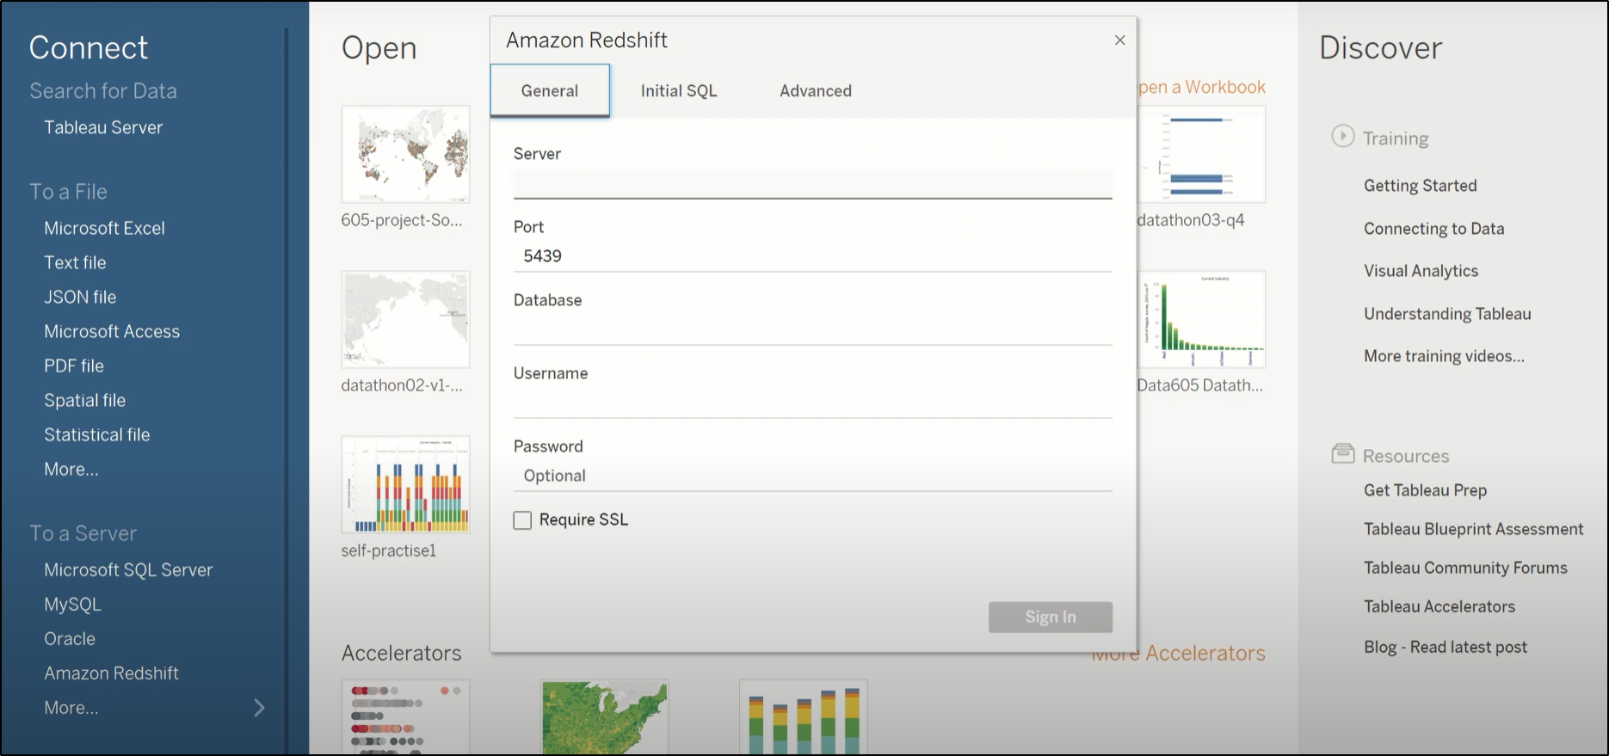The width and height of the screenshot is (1609, 756).
Task: Click the Open a Workbook link
Action: point(1201,87)
